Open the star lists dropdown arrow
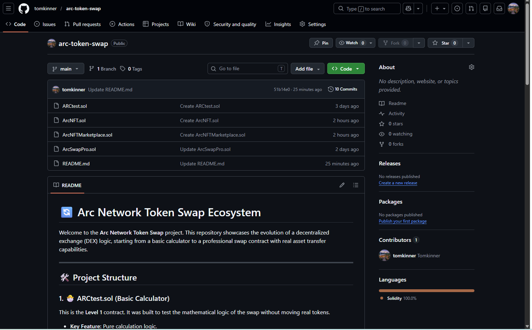 pyautogui.click(x=469, y=43)
